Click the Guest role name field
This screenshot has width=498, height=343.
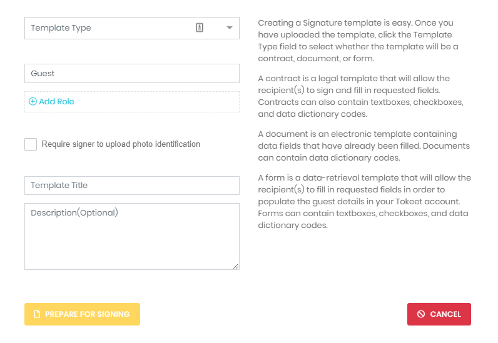tap(132, 74)
